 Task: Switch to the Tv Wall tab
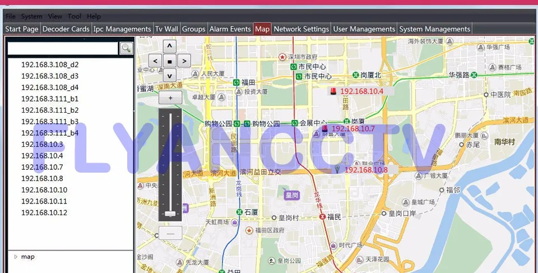(166, 29)
